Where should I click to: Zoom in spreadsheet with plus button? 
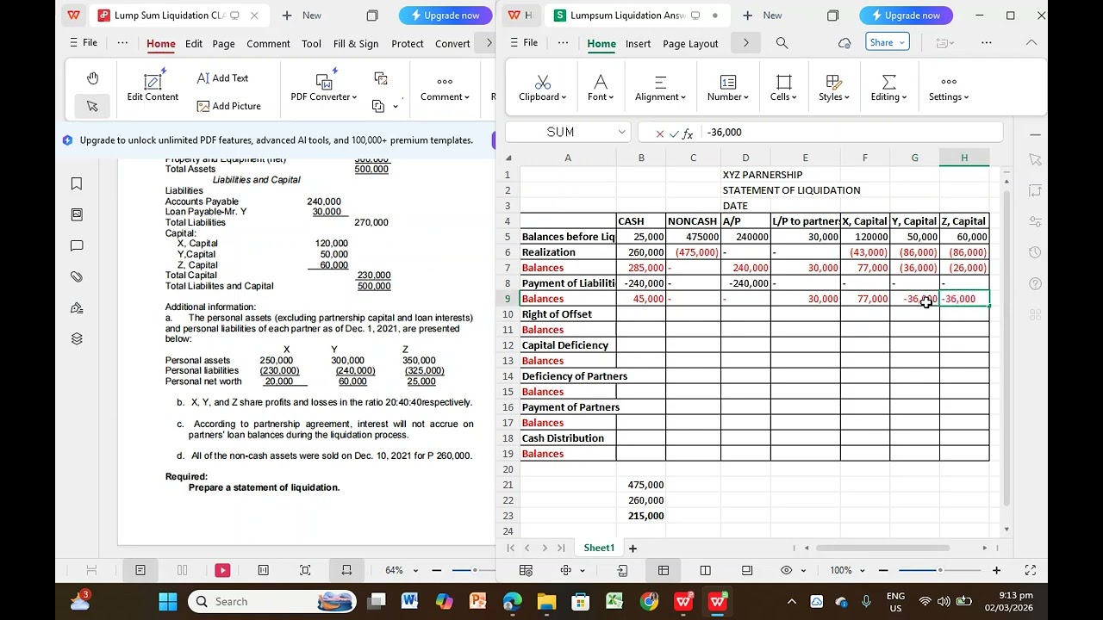click(996, 570)
